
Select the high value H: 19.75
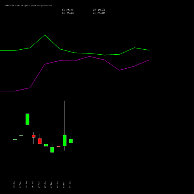99,10
